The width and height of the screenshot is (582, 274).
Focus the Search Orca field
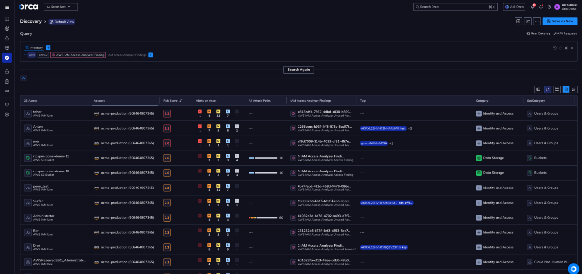point(455,7)
